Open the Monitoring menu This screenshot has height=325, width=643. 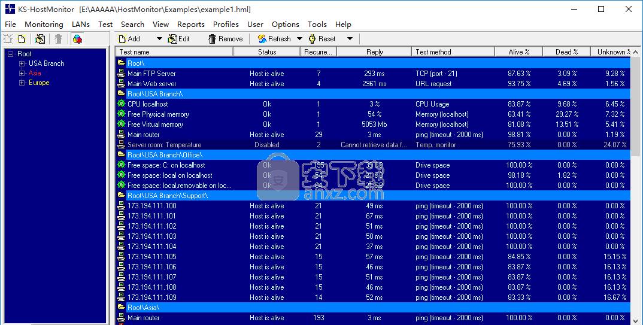[x=44, y=25]
